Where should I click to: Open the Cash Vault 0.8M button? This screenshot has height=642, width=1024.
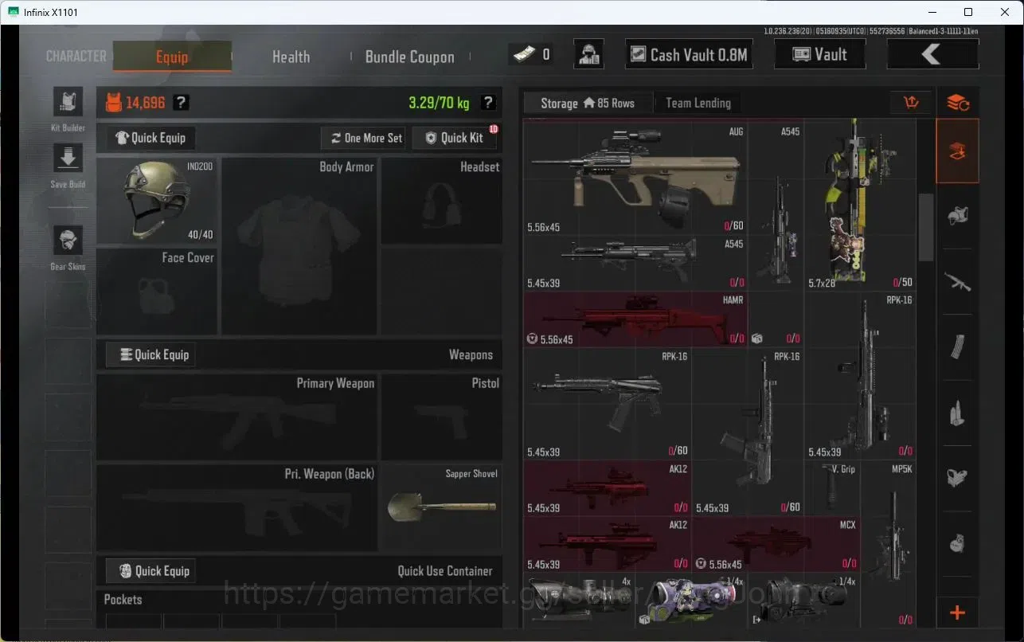pyautogui.click(x=689, y=54)
